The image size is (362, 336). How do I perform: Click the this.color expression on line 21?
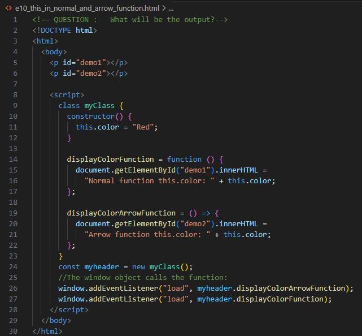tap(245, 235)
